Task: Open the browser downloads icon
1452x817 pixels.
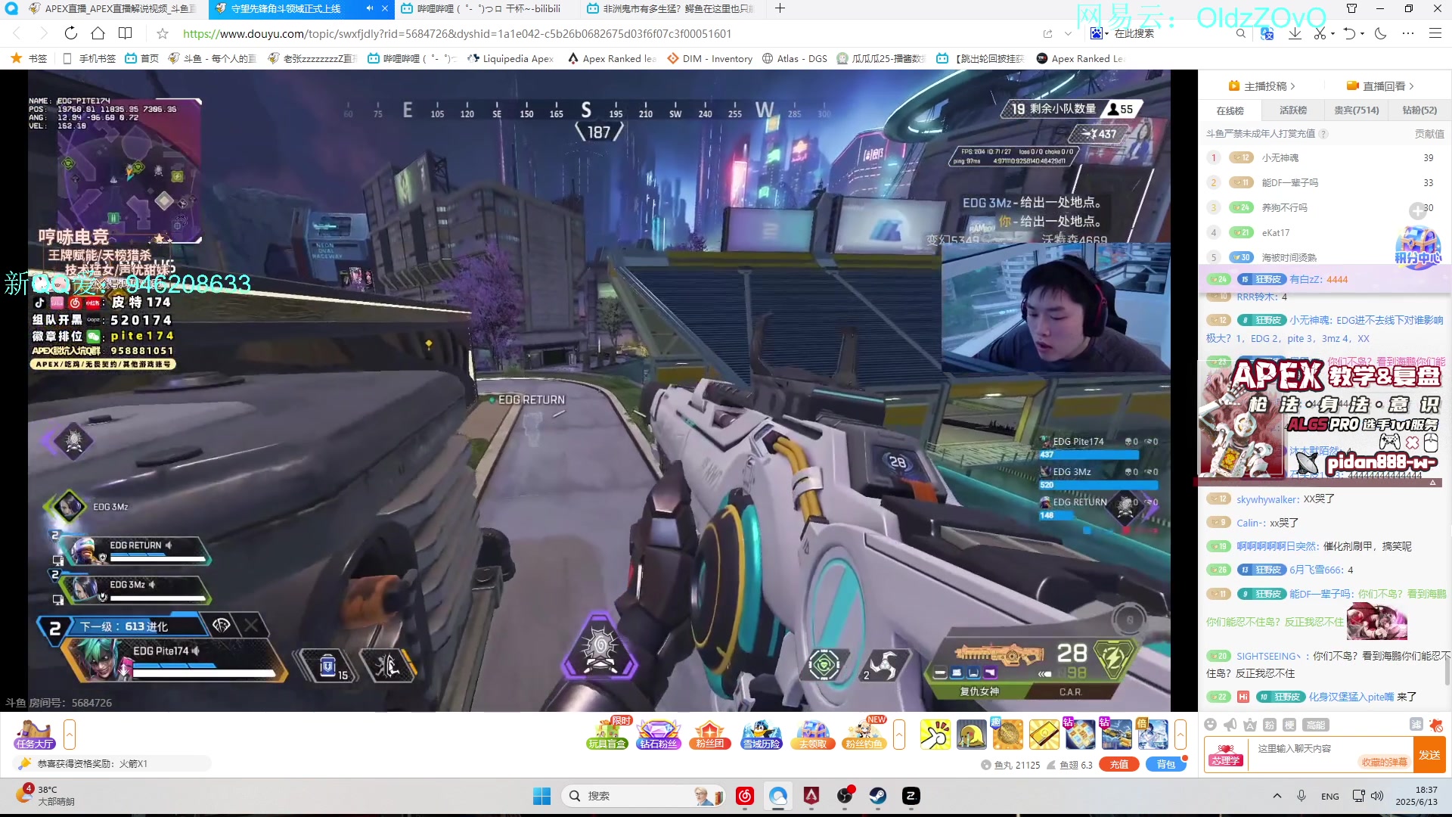Action: tap(1295, 33)
